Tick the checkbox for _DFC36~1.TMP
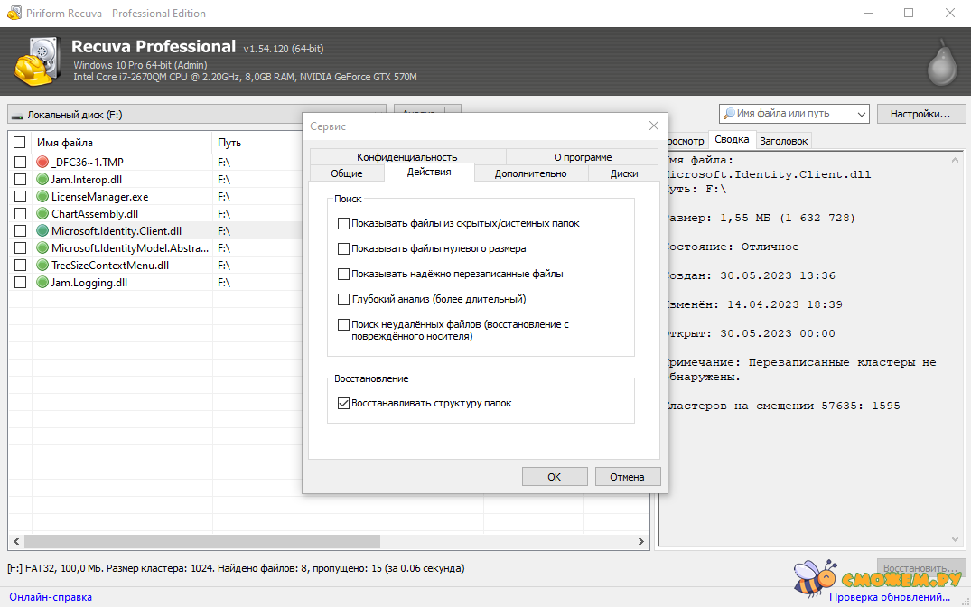Image resolution: width=971 pixels, height=607 pixels. click(x=20, y=163)
